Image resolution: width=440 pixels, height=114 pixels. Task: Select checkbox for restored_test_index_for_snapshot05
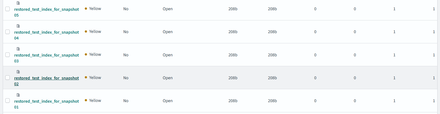click(x=8, y=9)
